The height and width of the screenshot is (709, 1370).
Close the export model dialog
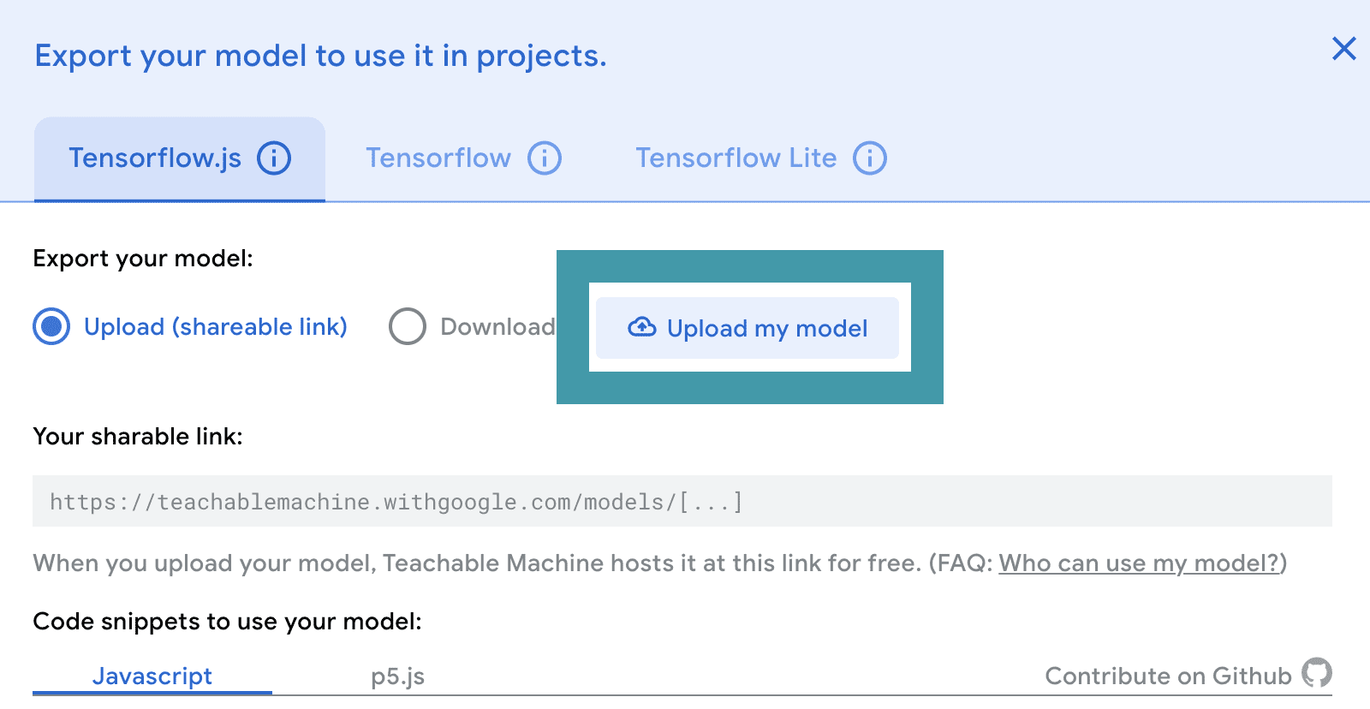click(x=1343, y=49)
